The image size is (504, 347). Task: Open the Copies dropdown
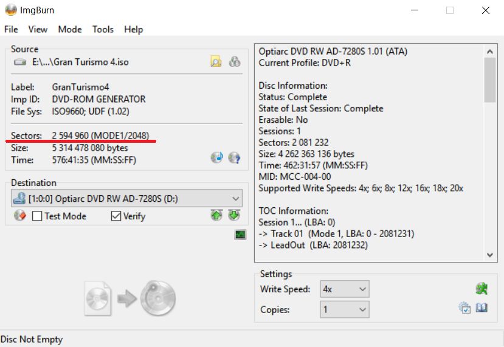[345, 309]
